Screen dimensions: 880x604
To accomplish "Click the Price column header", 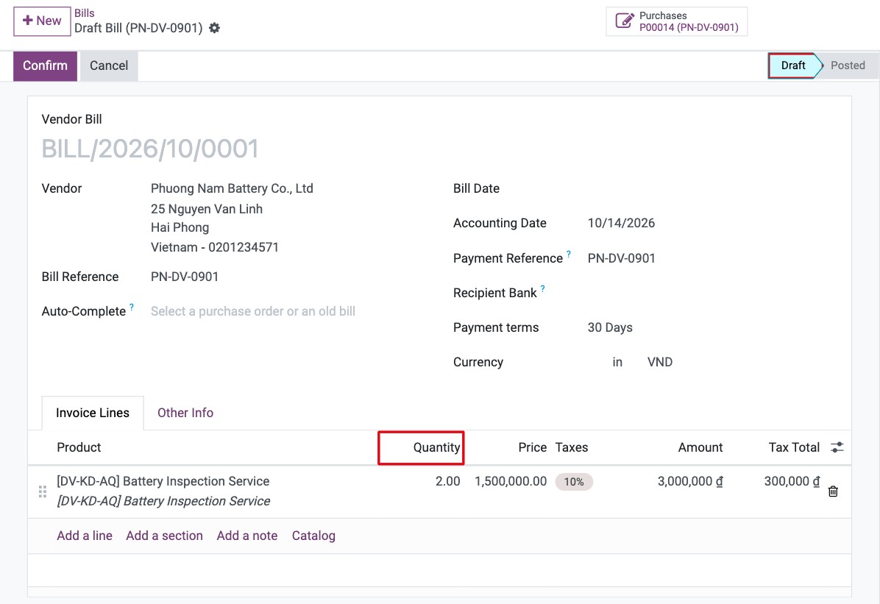I will point(532,447).
